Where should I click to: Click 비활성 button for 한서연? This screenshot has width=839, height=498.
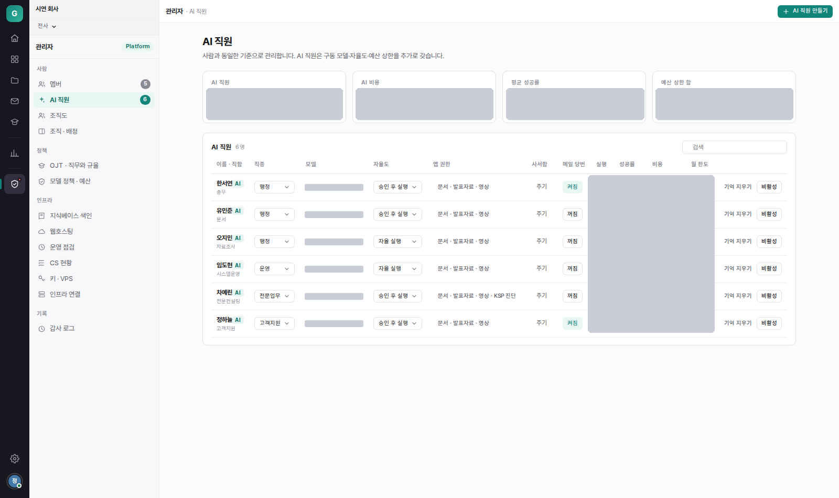(x=769, y=187)
